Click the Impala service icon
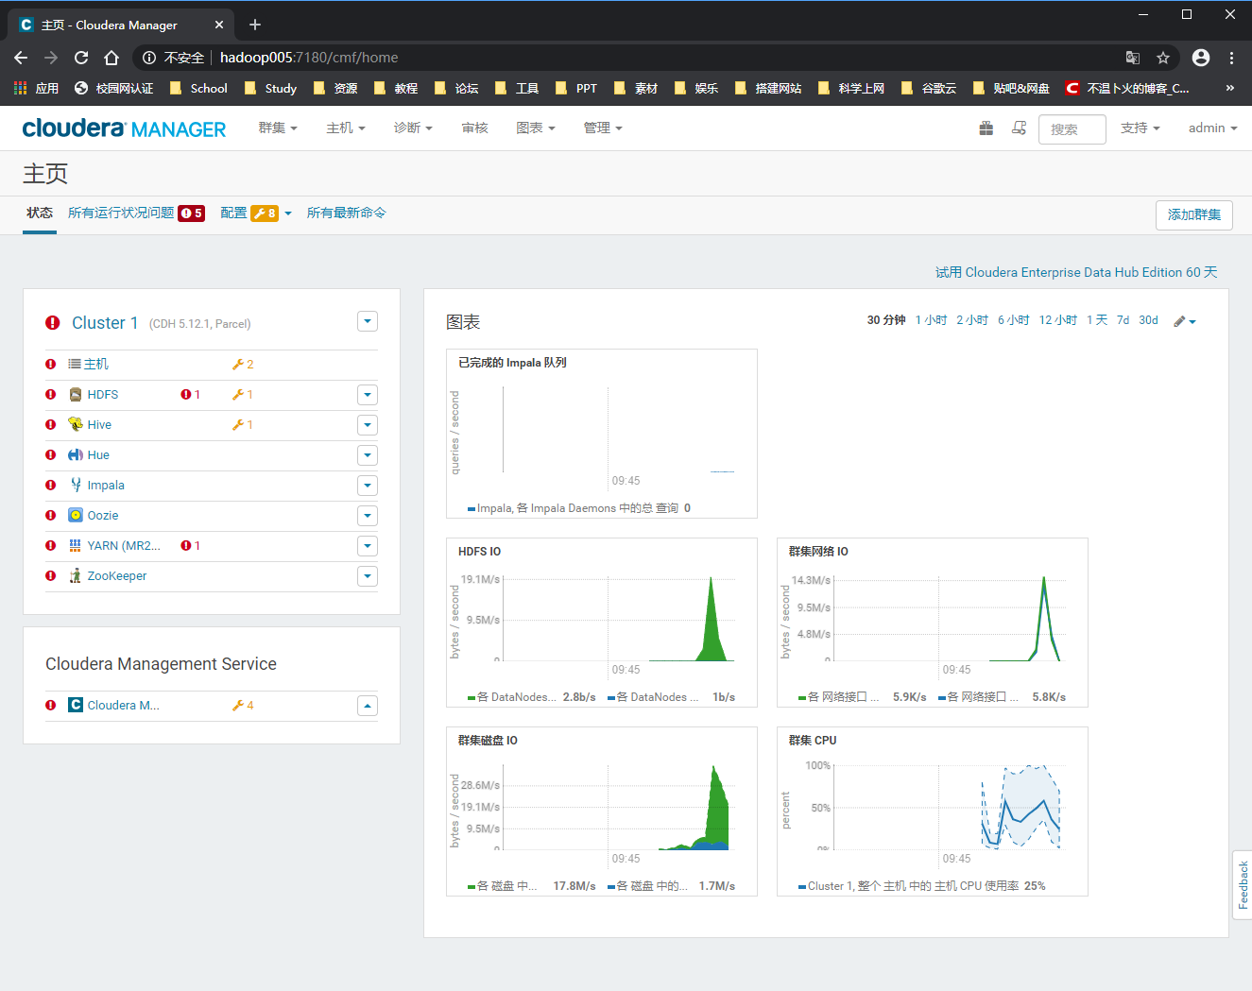This screenshot has height=991, width=1252. coord(76,486)
